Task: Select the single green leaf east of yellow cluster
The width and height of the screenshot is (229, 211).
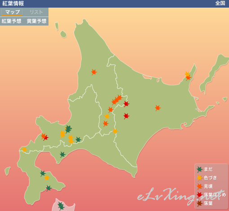Action: [x=78, y=140]
